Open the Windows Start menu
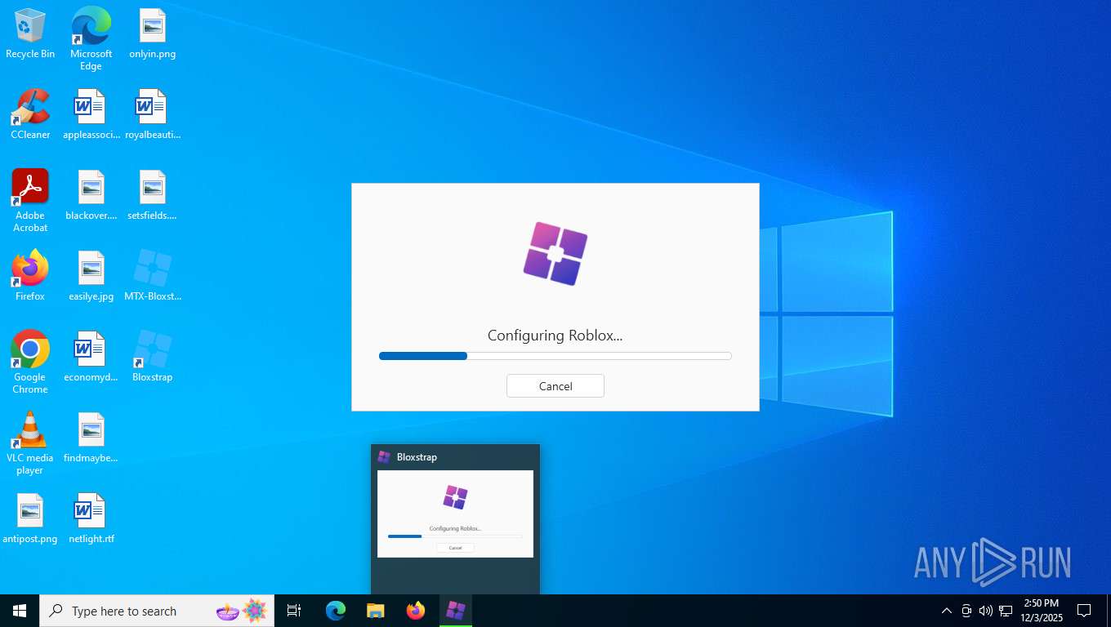The image size is (1111, 627). pyautogui.click(x=20, y=611)
